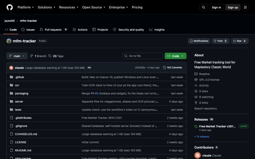Open the main branch selector dropdown
The image size is (255, 159).
click(17, 56)
